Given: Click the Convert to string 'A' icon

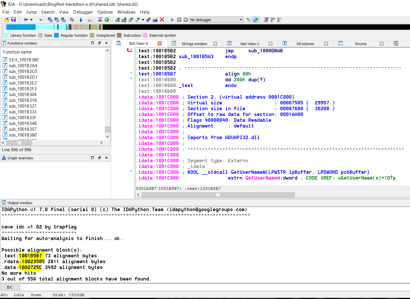Looking at the screenshot, I should coord(131,20).
